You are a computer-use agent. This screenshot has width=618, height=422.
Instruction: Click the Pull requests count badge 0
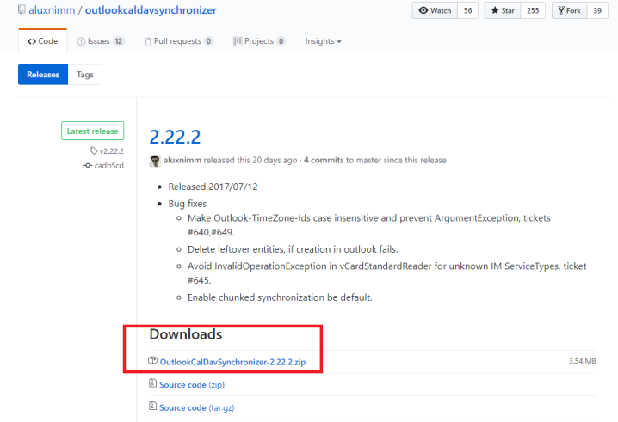pos(208,41)
